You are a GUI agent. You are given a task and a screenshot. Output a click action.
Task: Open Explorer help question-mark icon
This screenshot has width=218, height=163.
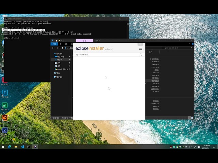click(193, 44)
